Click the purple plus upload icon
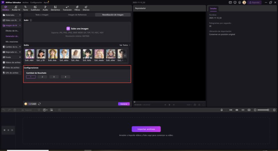This screenshot has height=151, width=278. point(68,29)
